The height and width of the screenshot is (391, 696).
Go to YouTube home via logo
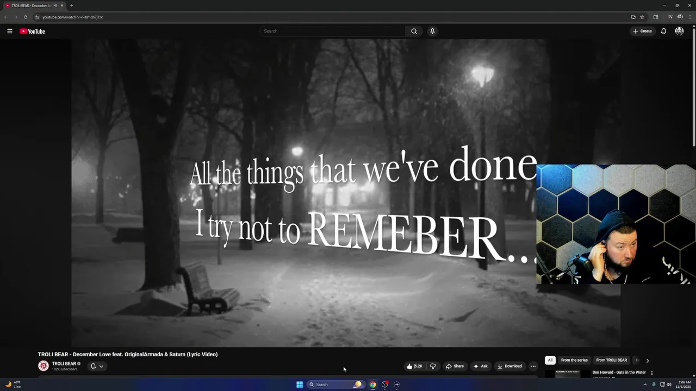pos(32,31)
